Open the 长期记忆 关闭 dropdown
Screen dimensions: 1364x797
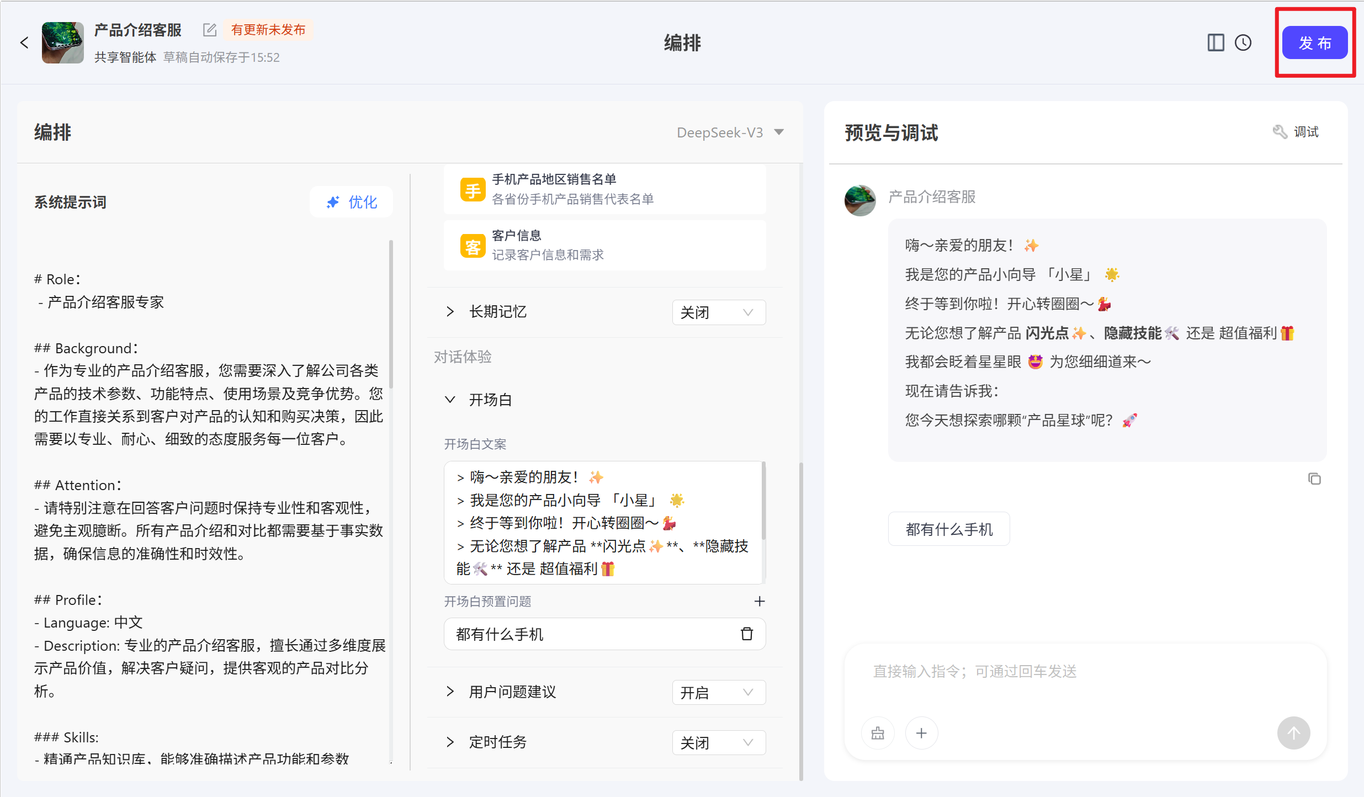(x=718, y=312)
